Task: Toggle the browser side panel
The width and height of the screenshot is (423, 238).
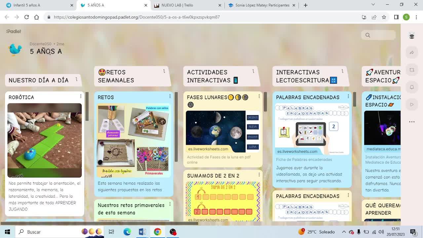Action: coord(396,17)
